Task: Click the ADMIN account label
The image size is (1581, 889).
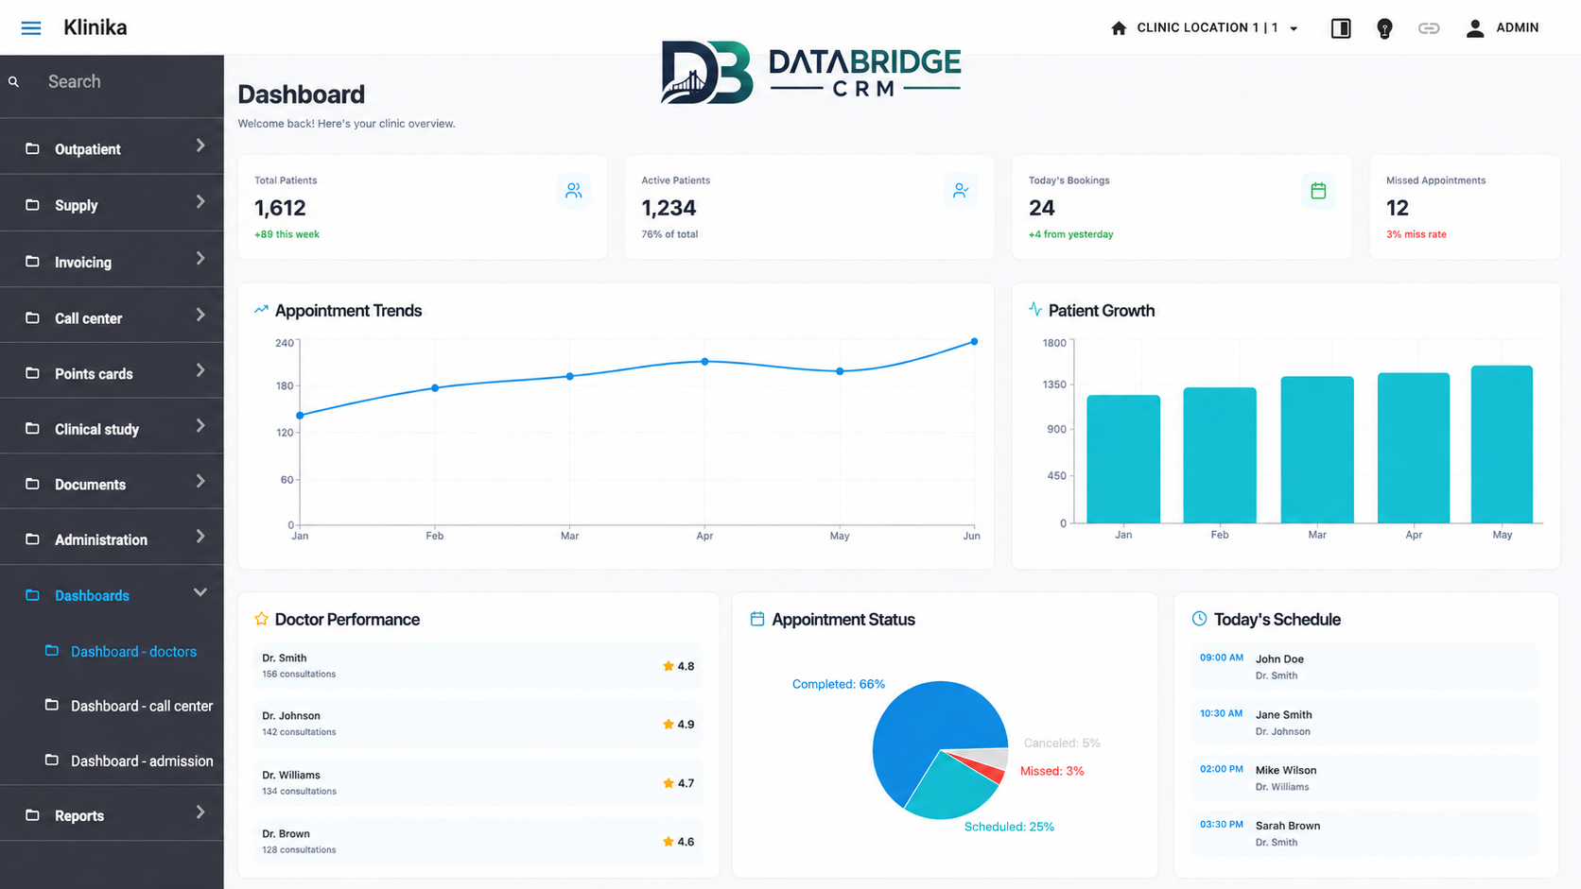Action: click(x=1518, y=27)
